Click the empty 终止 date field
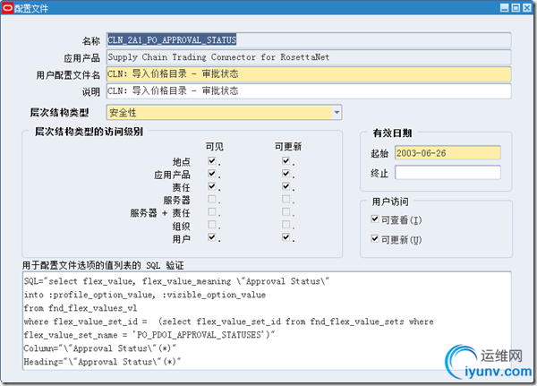 [x=447, y=173]
